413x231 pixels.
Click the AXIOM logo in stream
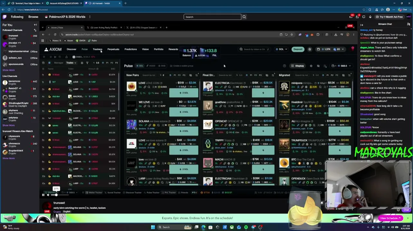pos(53,49)
